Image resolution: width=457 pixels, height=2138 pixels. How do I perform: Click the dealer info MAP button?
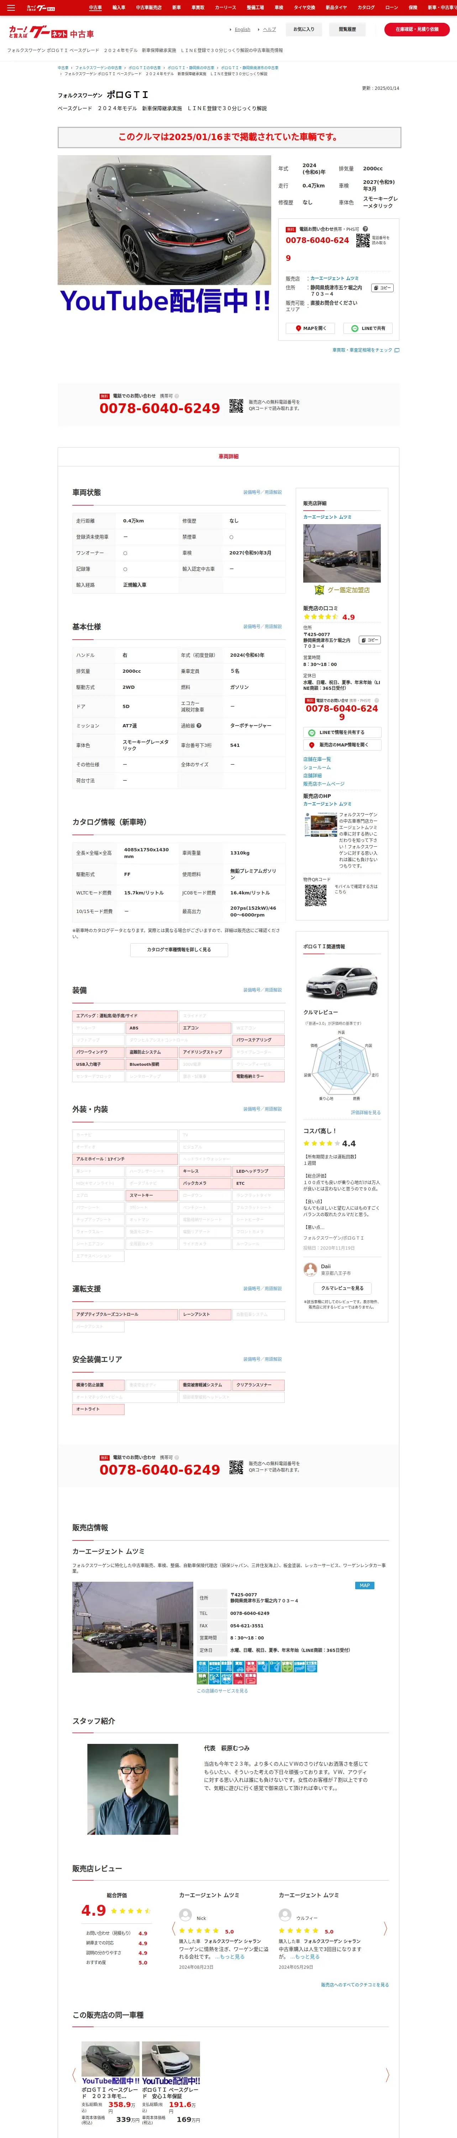pyautogui.click(x=364, y=1585)
